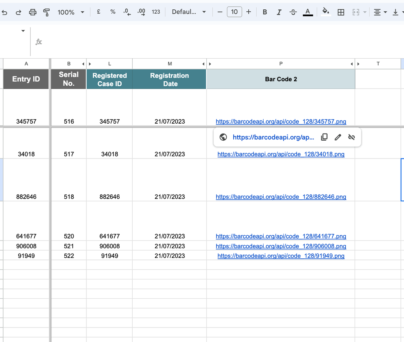Toggle strikethrough formatting
Viewport: 404px width, 342px height.
pyautogui.click(x=293, y=12)
